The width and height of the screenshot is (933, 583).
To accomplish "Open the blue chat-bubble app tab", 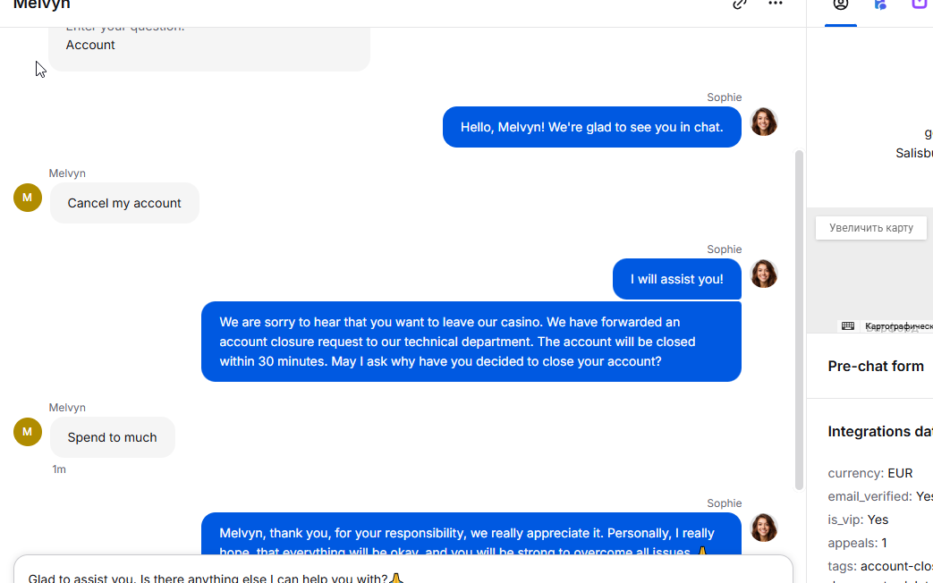I will [880, 4].
